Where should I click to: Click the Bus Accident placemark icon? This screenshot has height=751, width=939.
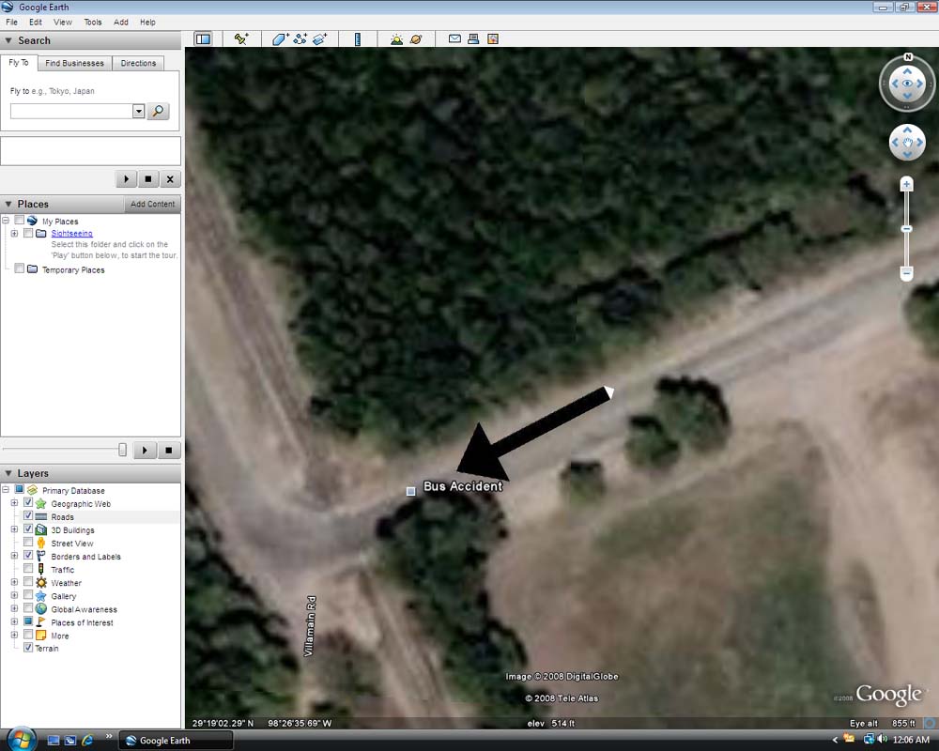(411, 491)
